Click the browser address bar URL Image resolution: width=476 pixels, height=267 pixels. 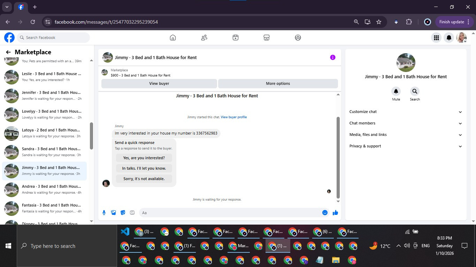pos(106,22)
